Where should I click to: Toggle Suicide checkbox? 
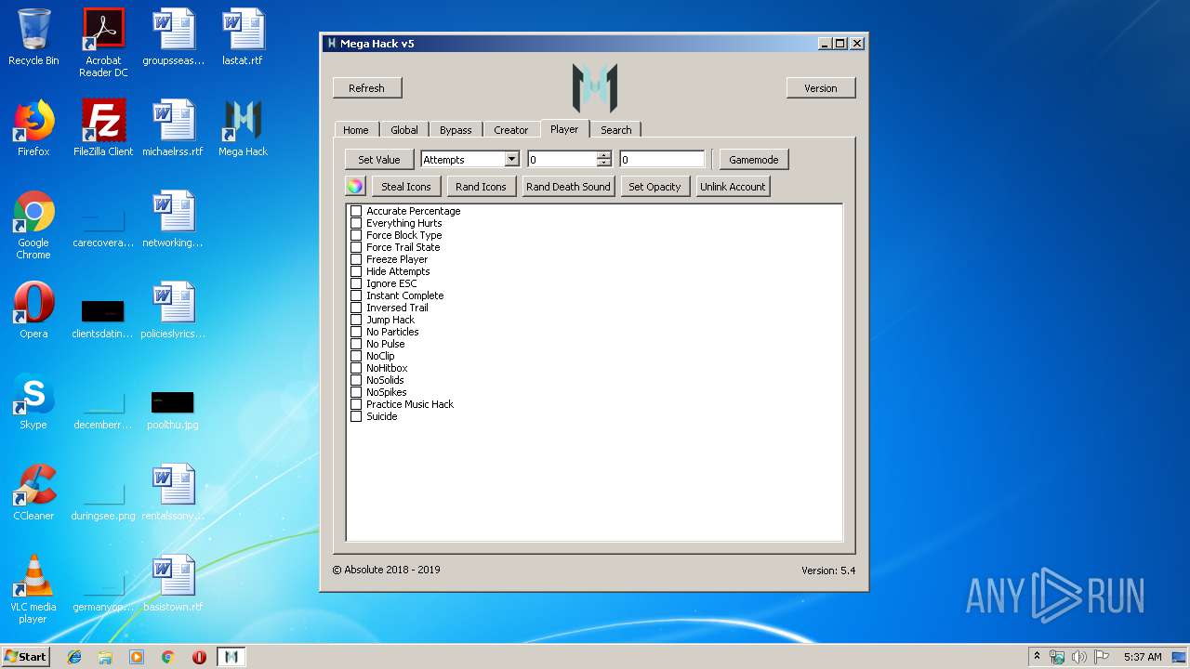coord(355,416)
